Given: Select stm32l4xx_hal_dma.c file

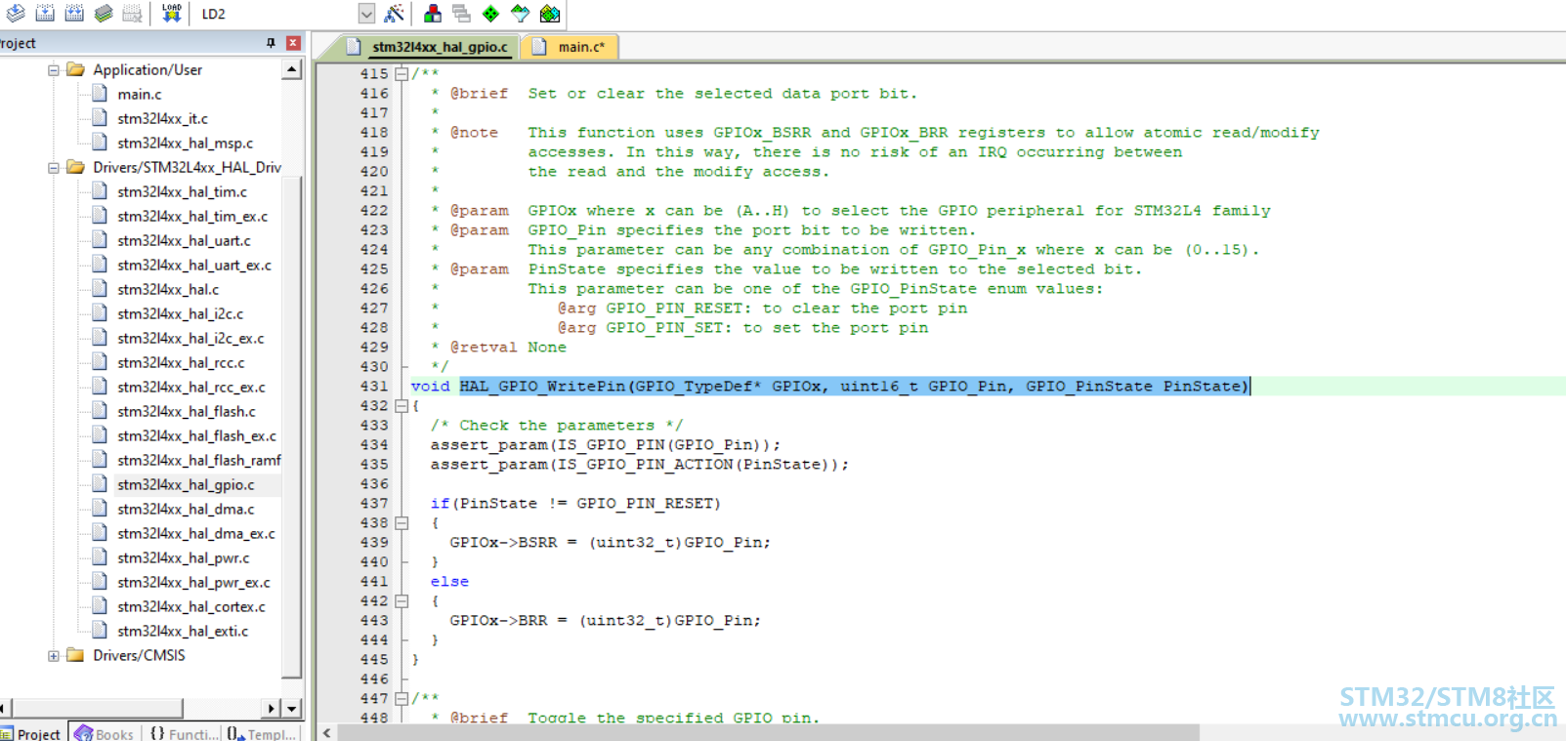Looking at the screenshot, I should (x=186, y=510).
